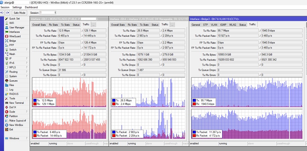This screenshot has width=307, height=151.
Task: Show more tabs in Eth1 window
Action: (94, 25)
